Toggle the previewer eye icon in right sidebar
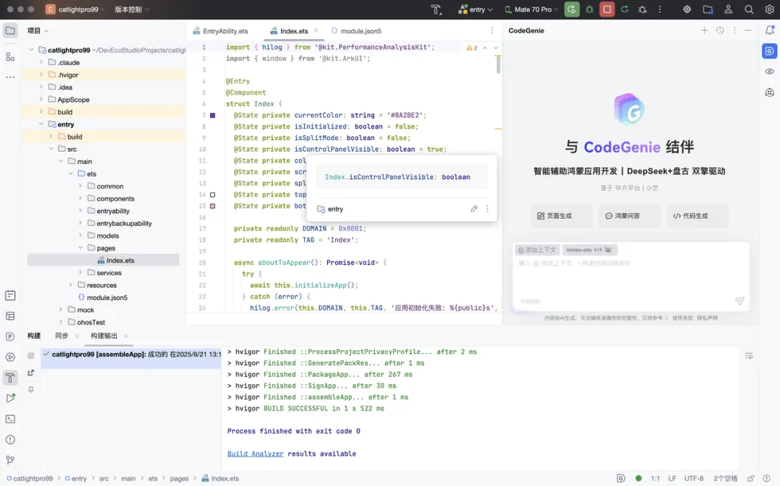 tap(770, 71)
